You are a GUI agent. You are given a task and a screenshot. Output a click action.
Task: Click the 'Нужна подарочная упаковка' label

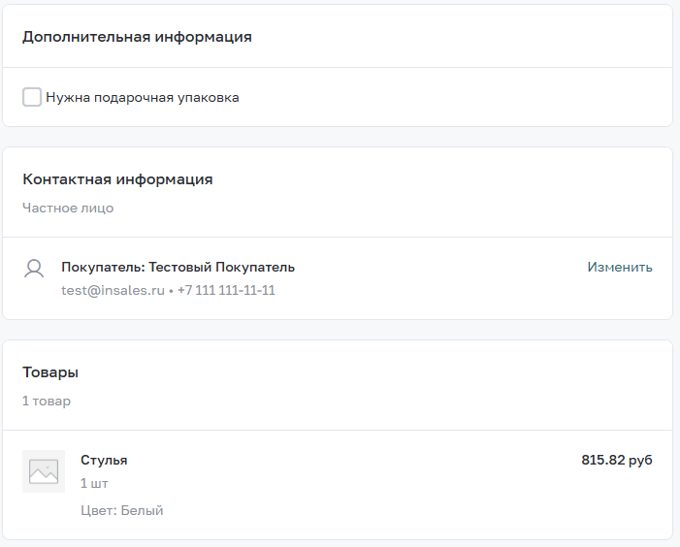(x=143, y=98)
